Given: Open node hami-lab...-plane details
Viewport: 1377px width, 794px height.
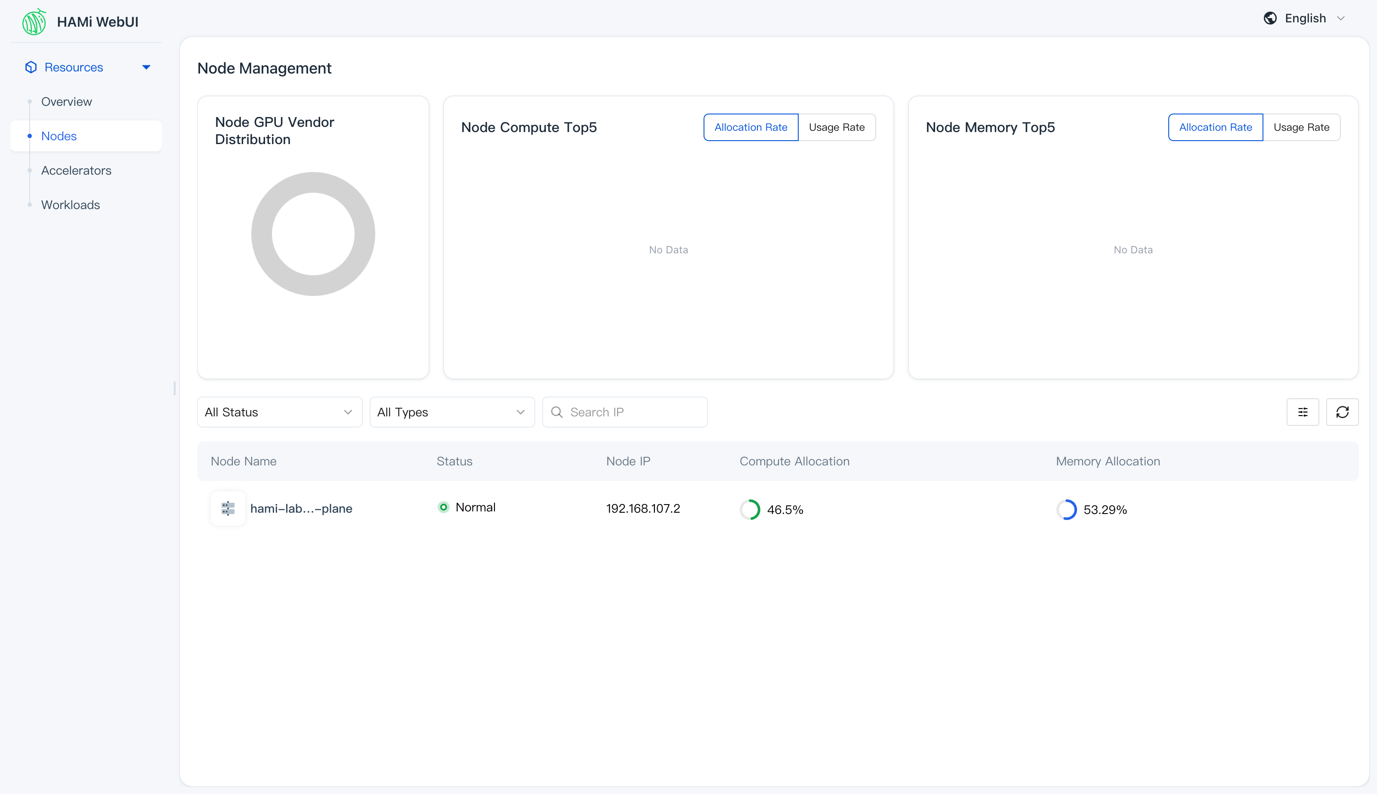Looking at the screenshot, I should 301,508.
